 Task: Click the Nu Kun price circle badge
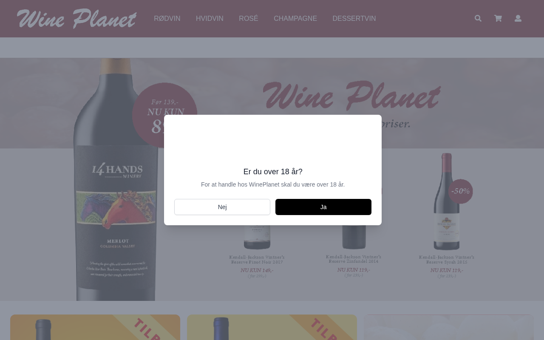164,115
